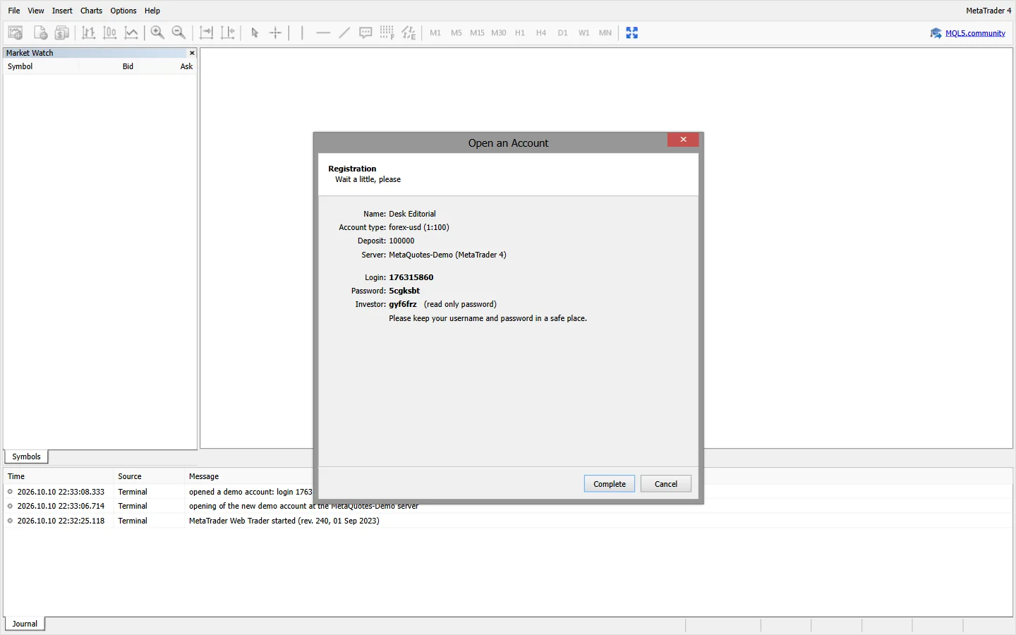This screenshot has width=1016, height=635.
Task: Open the MQL5.community link
Action: tap(975, 33)
